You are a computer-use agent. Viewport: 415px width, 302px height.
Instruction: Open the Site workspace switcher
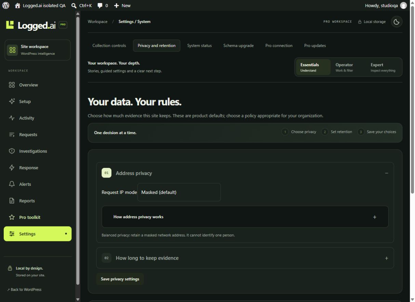click(x=38, y=50)
